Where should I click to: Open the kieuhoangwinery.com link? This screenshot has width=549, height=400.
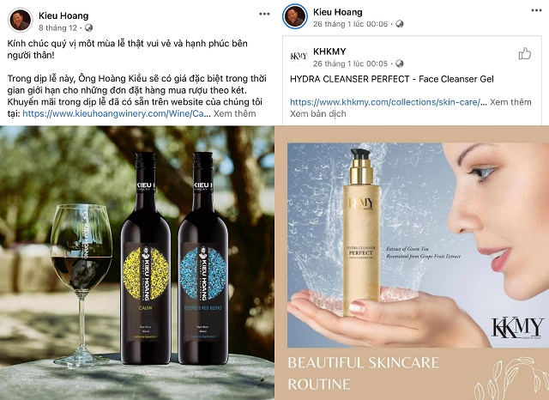pyautogui.click(x=113, y=113)
